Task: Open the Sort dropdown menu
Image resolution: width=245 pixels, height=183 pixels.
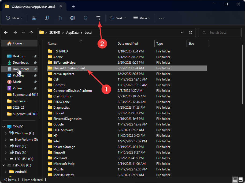Action: point(116,18)
